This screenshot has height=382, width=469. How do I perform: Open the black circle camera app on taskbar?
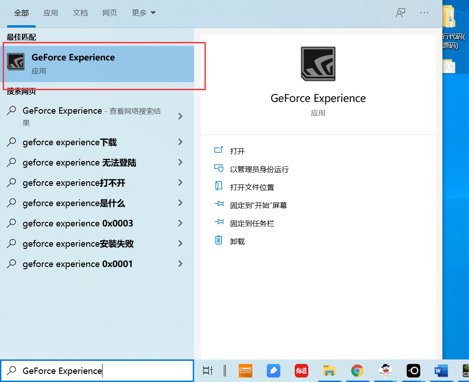coord(413,371)
